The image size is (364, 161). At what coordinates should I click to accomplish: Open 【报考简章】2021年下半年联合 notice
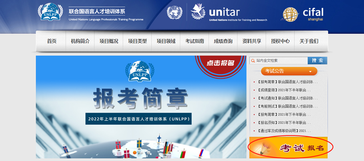(284, 114)
